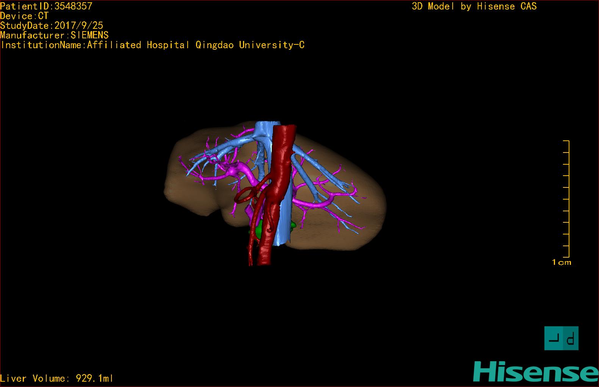Click the Liver Volume: 929.1ml text
Viewport: 599px width, 387px height.
point(57,378)
